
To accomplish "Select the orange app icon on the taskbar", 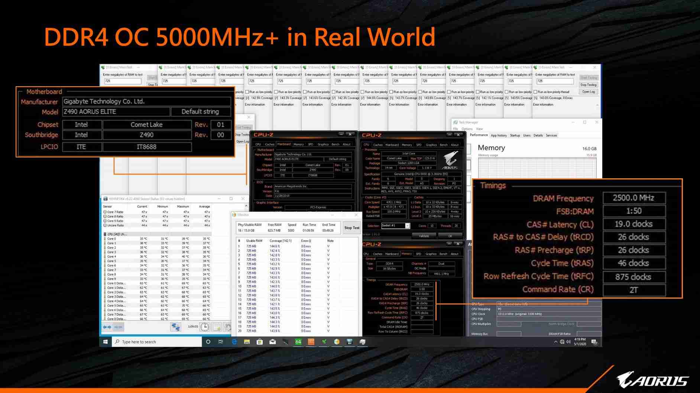I will (311, 342).
